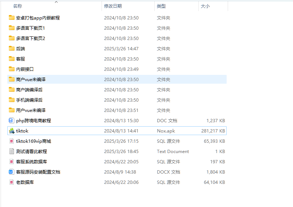Click the 64,104 KB size of 老数据库
Screen dimensions: 293x207
coord(214,182)
